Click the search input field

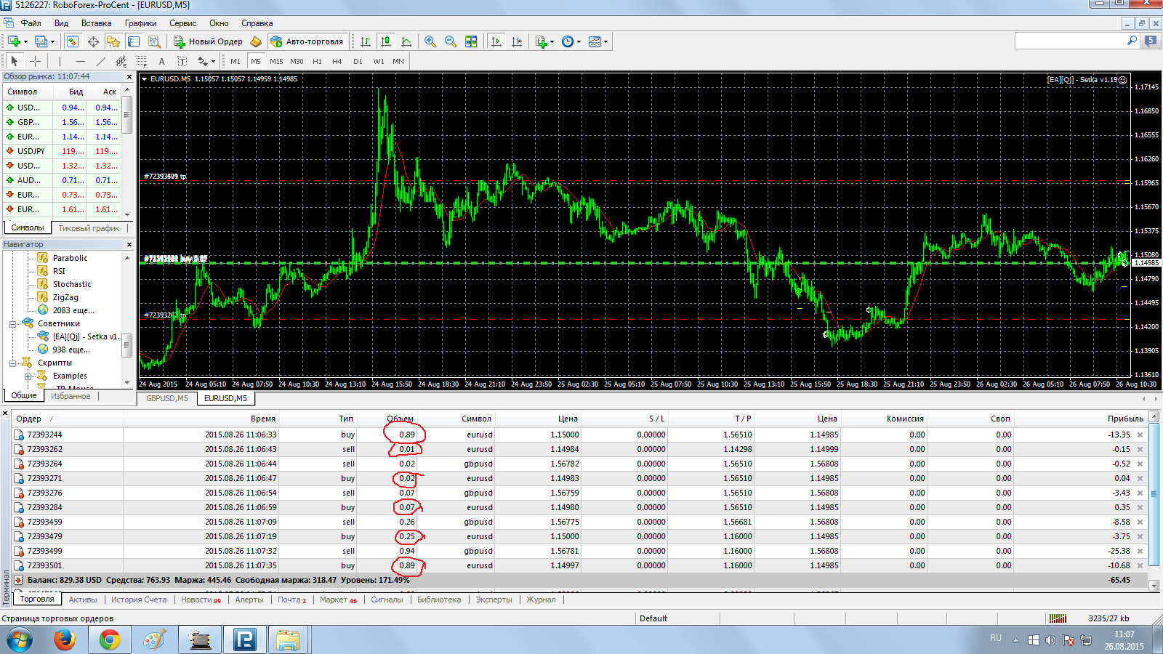(x=1070, y=41)
